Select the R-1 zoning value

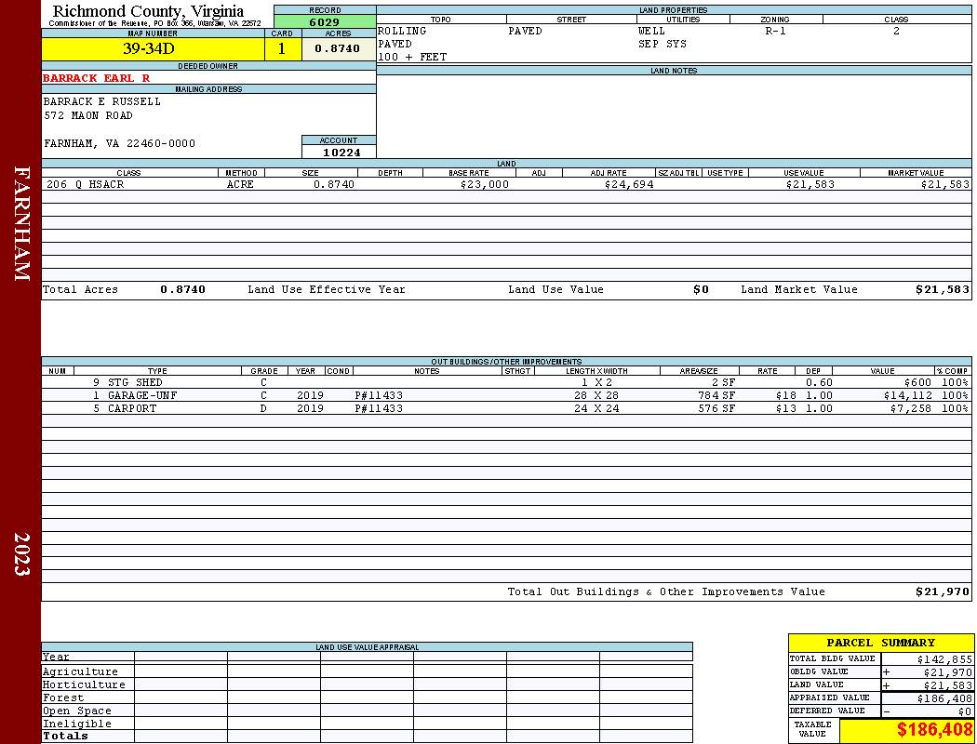[x=775, y=31]
